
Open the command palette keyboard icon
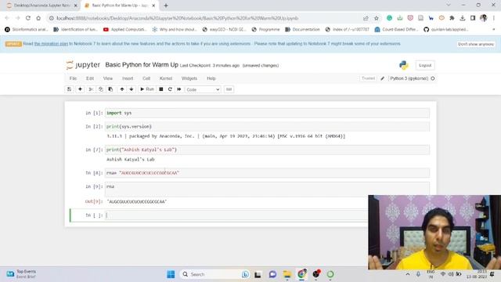coord(229,89)
